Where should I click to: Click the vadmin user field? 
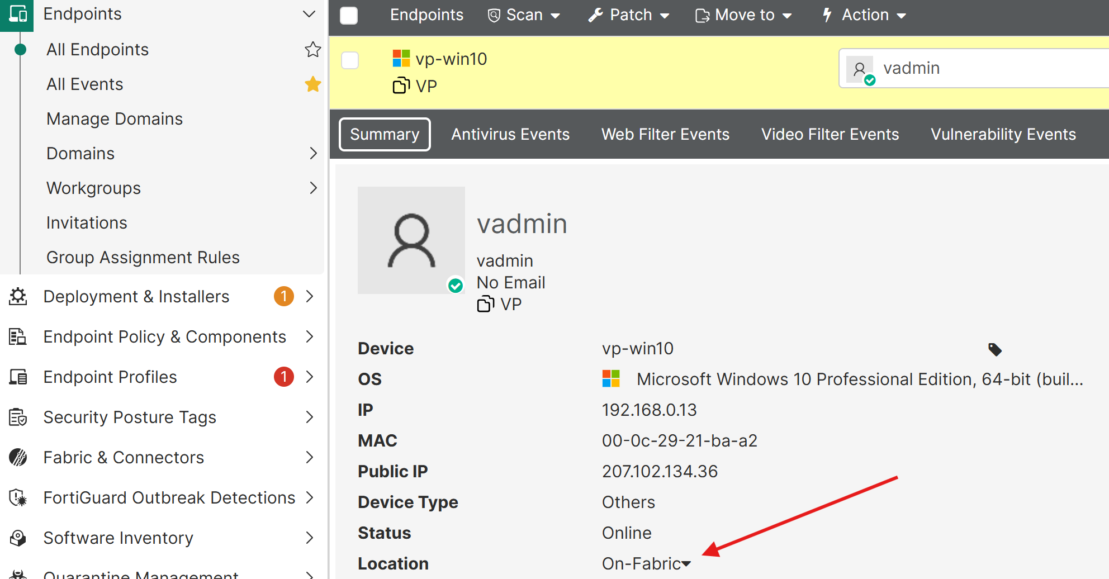coord(974,68)
